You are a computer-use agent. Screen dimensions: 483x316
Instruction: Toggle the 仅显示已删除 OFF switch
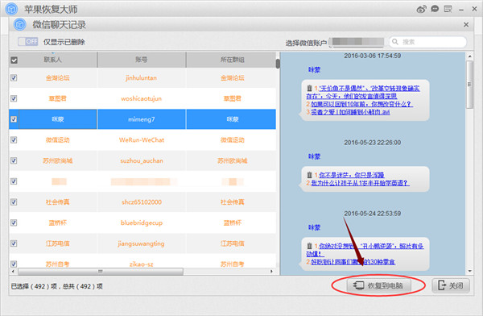28,42
